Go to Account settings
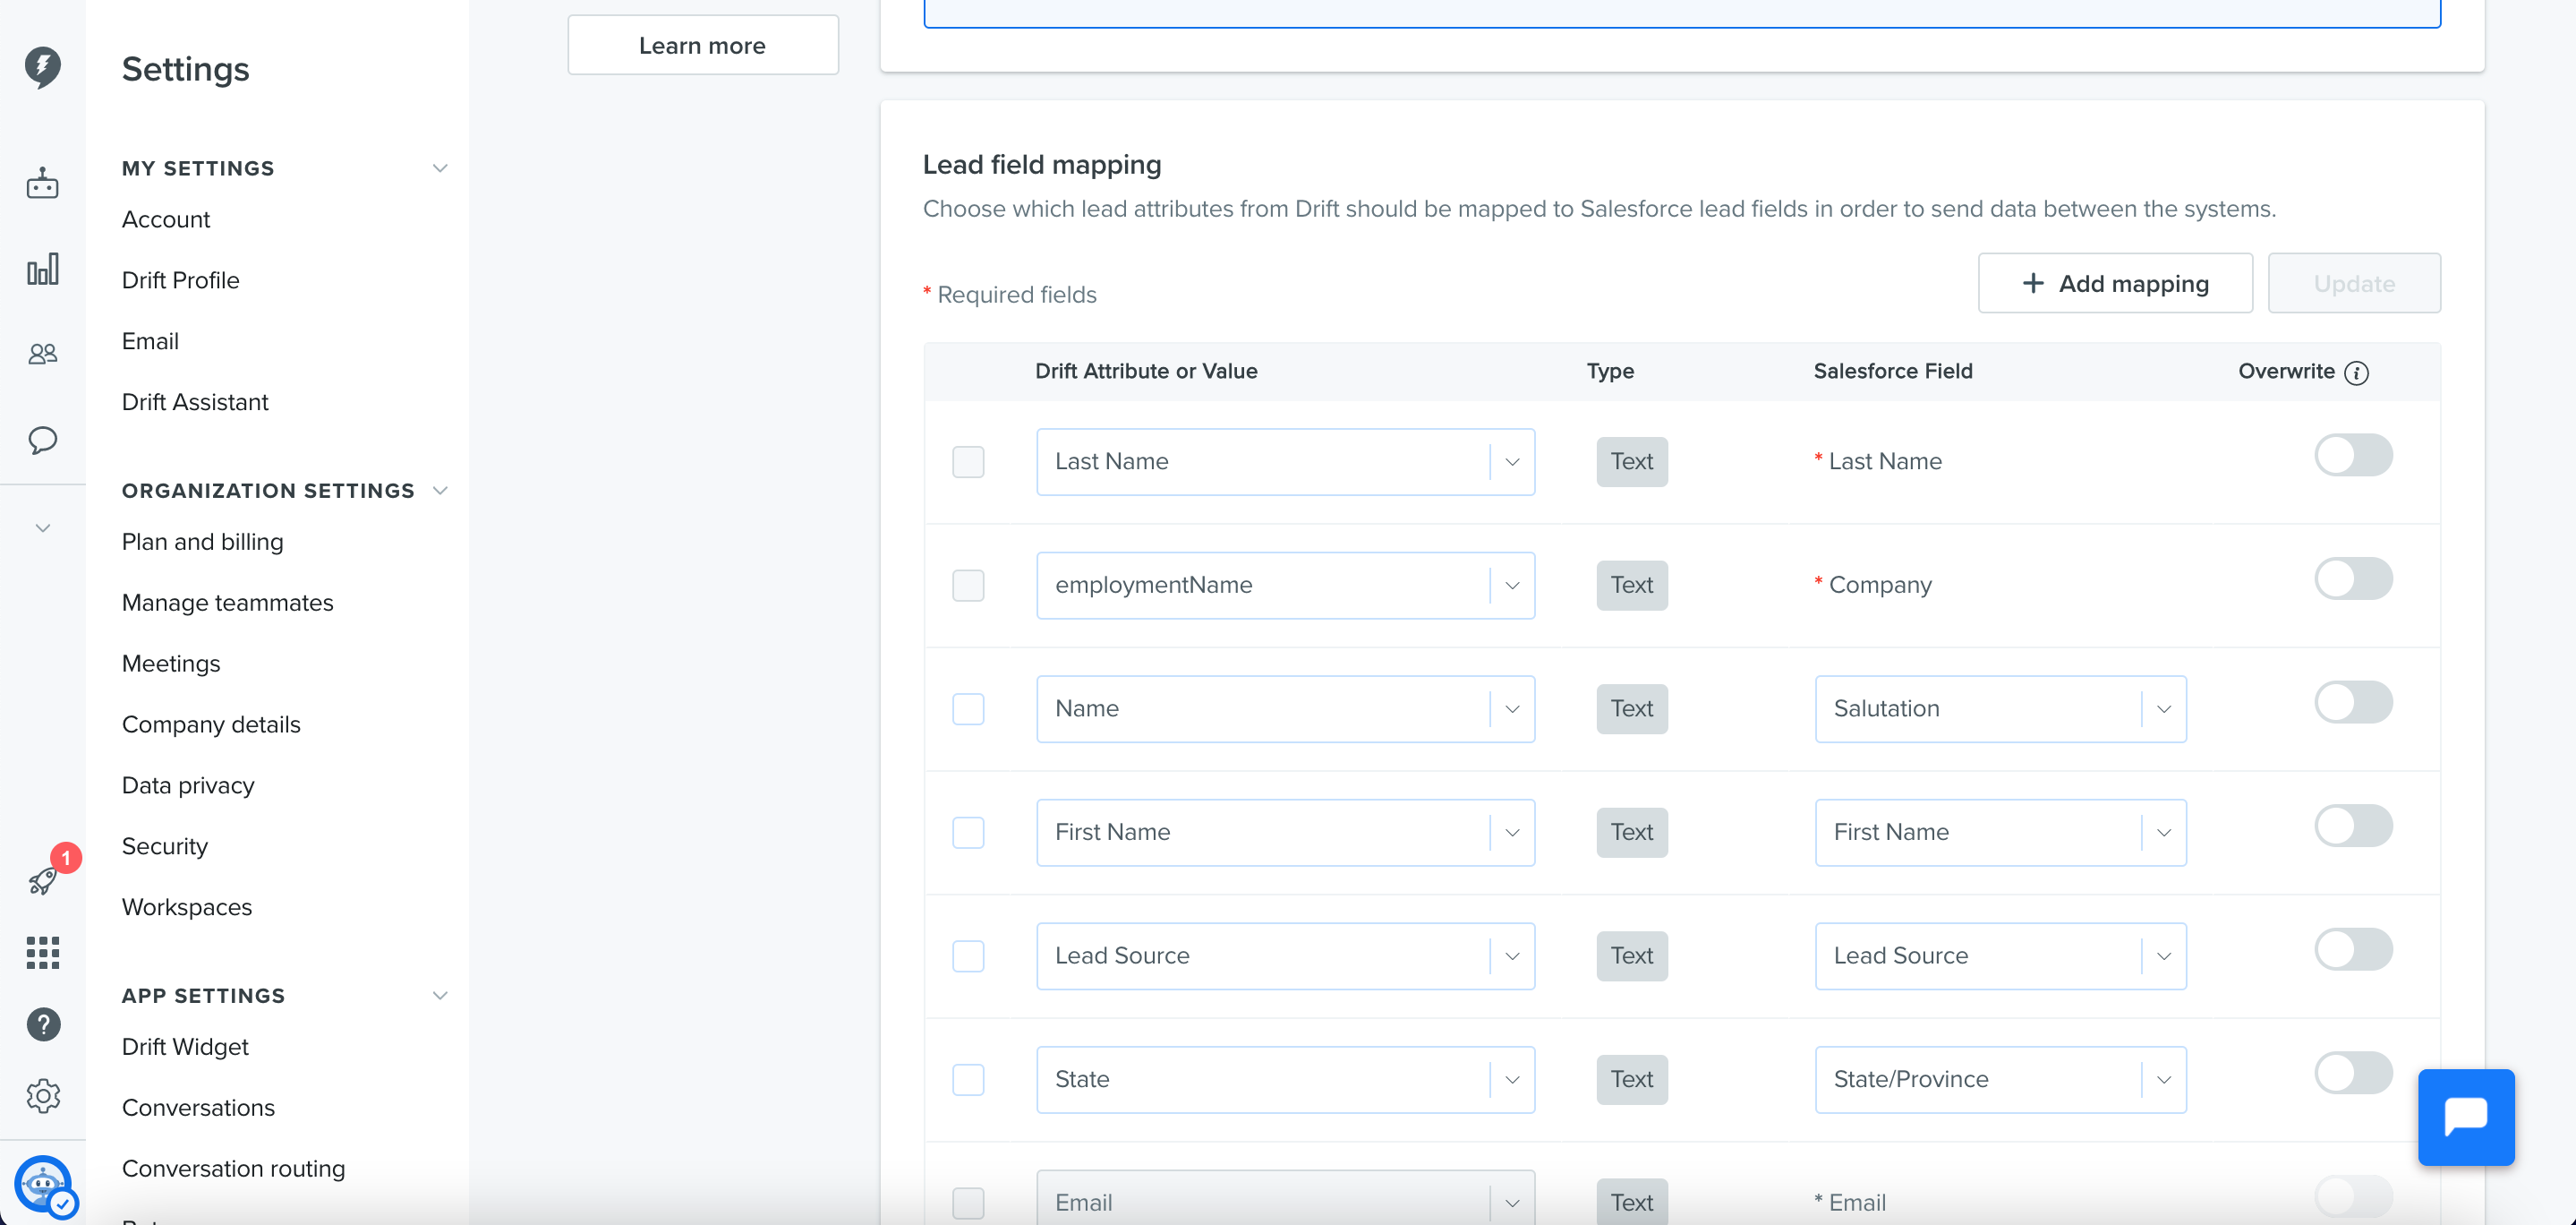 pyautogui.click(x=165, y=219)
